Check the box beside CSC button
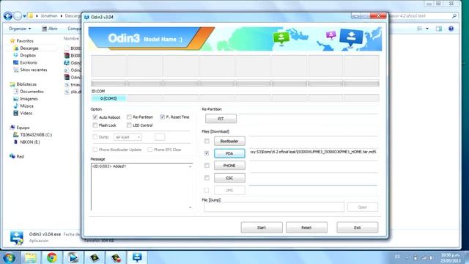The width and height of the screenshot is (469, 264). point(207,177)
